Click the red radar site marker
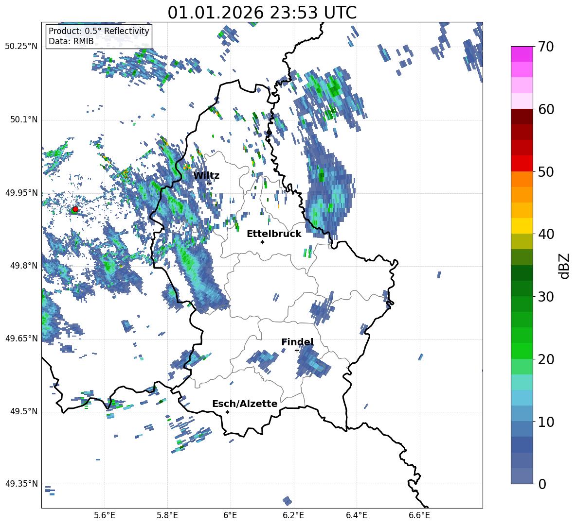Image resolution: width=576 pixels, height=525 pixels. 75,209
